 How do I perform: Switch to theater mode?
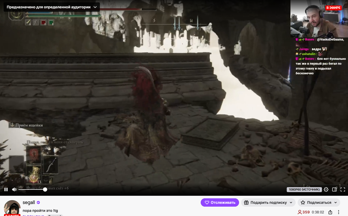(x=334, y=189)
